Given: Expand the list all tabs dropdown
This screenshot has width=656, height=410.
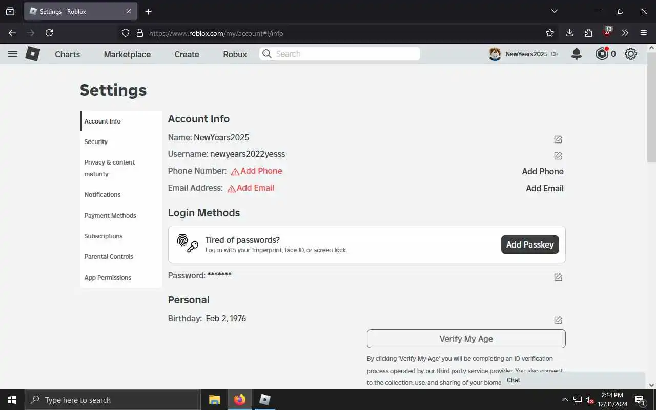Looking at the screenshot, I should 554,11.
